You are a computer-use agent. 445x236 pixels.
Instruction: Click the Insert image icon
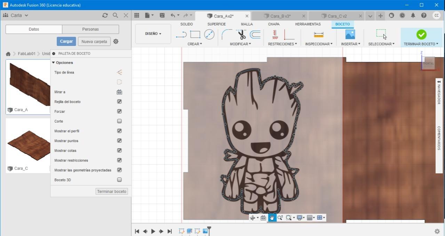click(x=350, y=34)
